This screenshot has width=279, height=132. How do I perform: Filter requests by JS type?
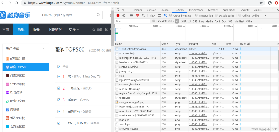coord(190,21)
